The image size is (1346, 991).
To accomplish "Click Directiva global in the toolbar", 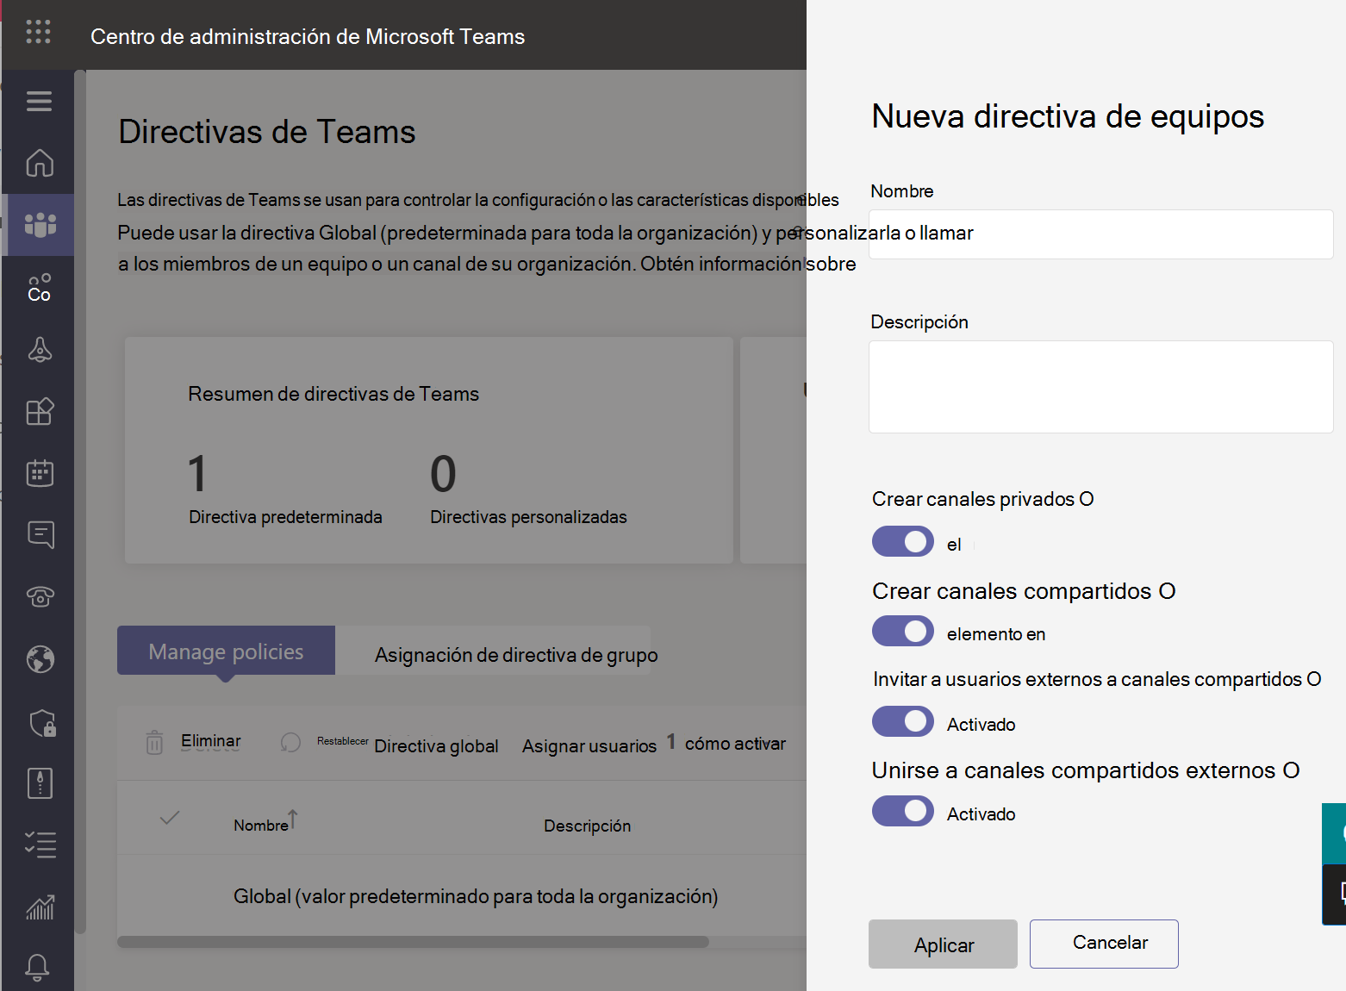I will (x=436, y=746).
